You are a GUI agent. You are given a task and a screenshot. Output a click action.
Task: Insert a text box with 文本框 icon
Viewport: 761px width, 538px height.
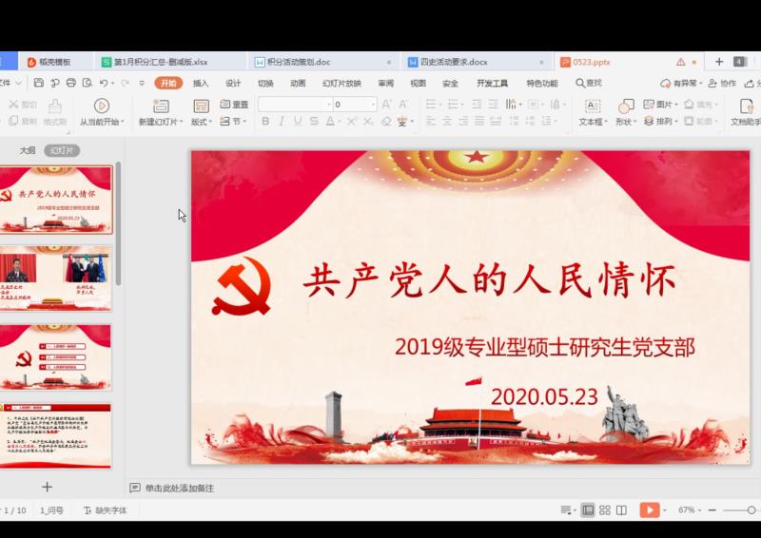(593, 106)
